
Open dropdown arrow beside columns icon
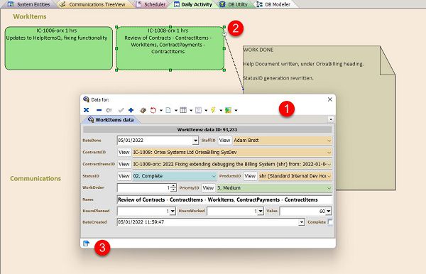191,111
